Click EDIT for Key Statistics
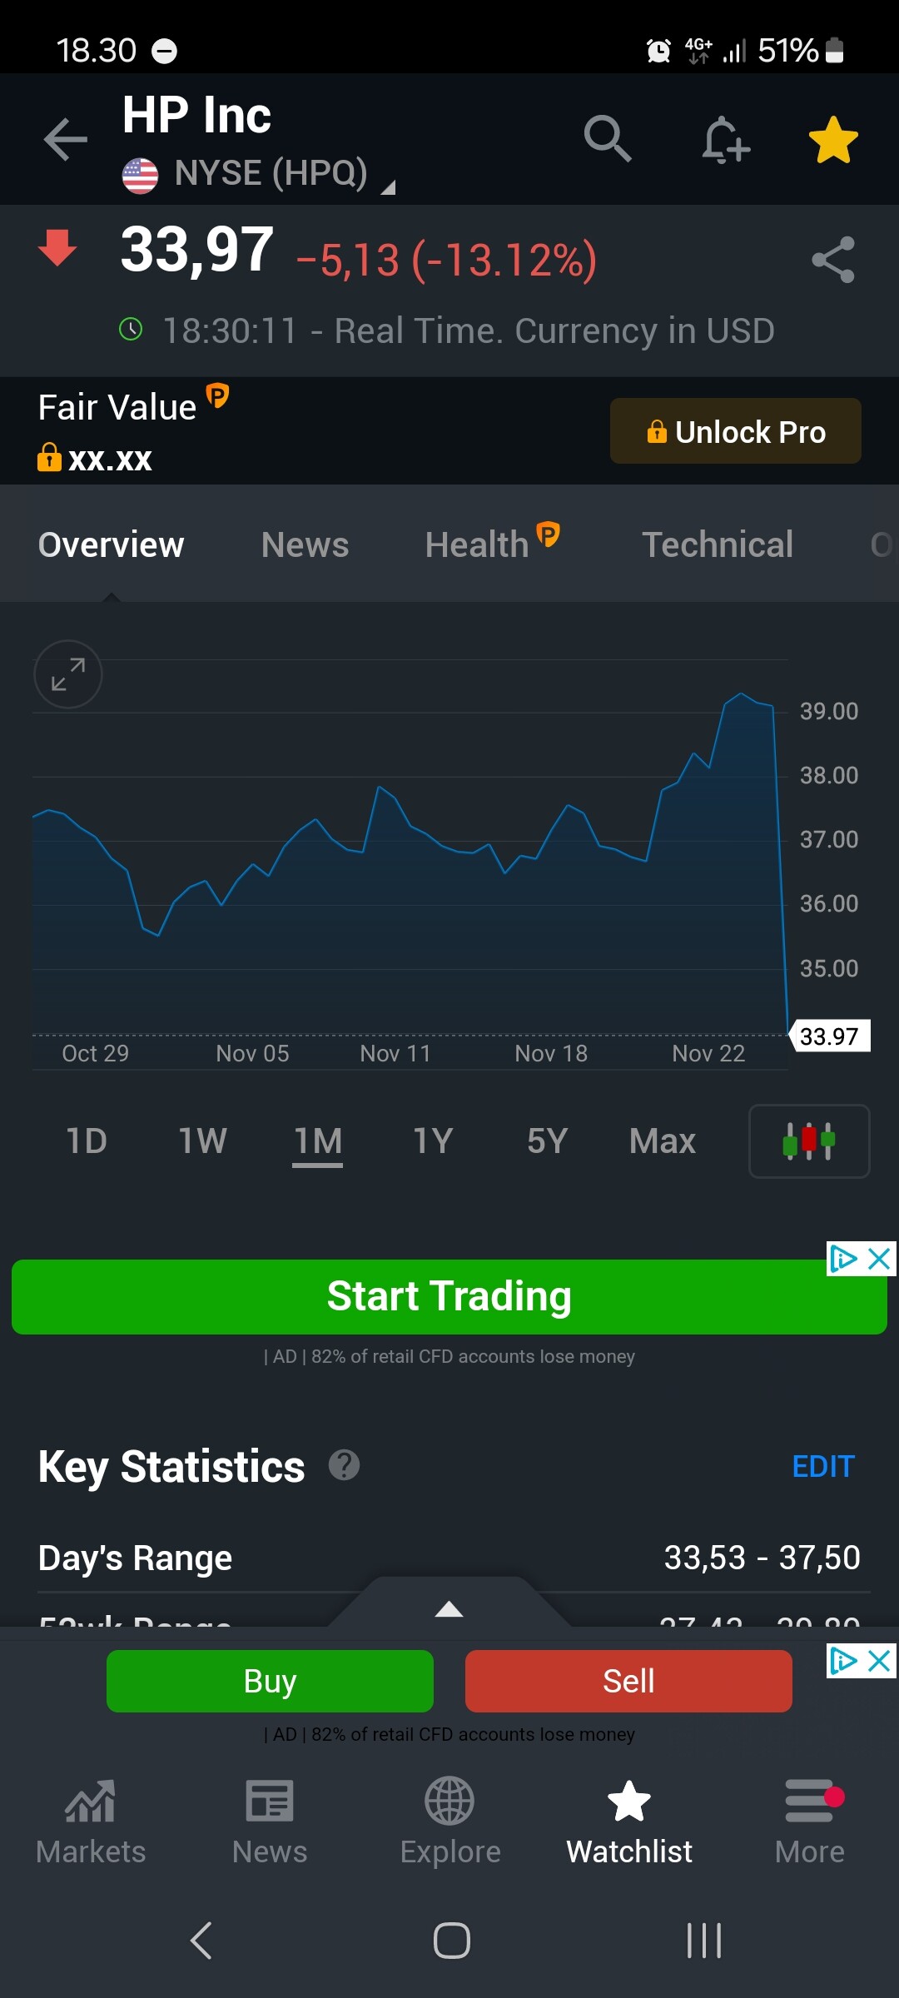 [823, 1466]
